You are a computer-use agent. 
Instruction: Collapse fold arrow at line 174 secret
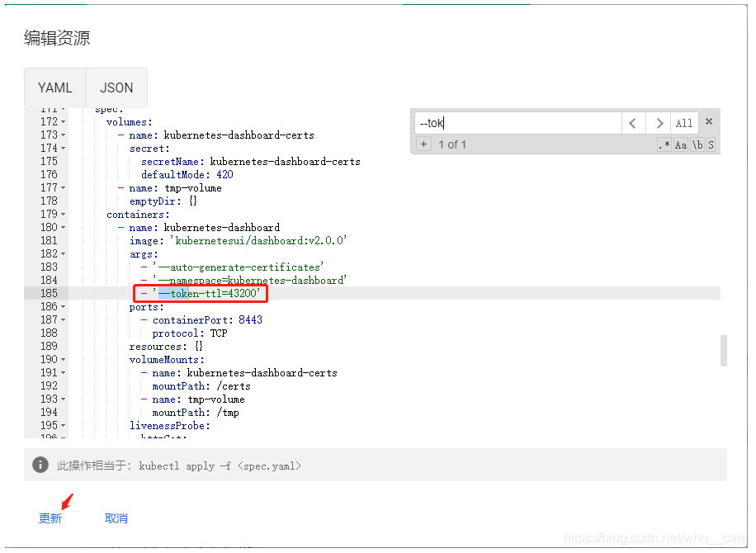pos(64,149)
